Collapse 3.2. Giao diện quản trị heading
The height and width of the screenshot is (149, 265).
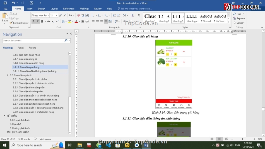click(x=8, y=75)
